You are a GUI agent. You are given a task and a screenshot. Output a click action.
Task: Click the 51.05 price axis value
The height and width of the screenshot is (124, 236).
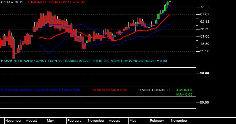[205, 37]
